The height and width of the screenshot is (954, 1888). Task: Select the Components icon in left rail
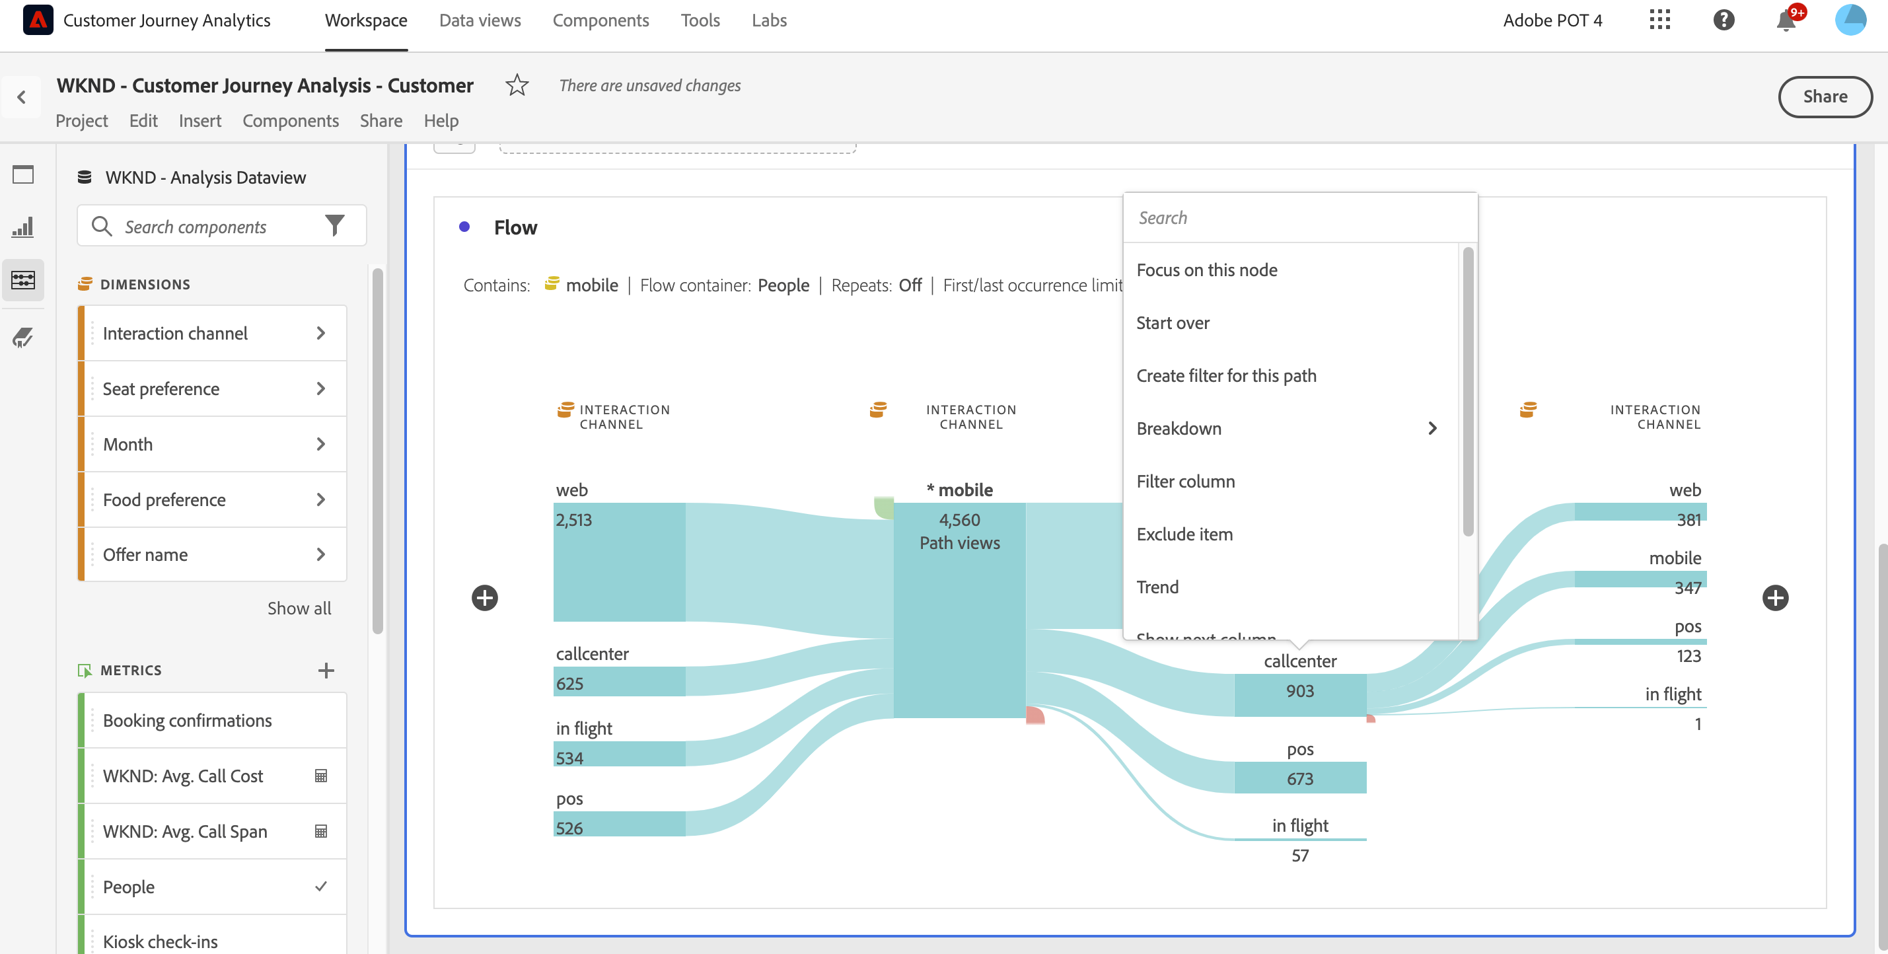click(x=22, y=280)
